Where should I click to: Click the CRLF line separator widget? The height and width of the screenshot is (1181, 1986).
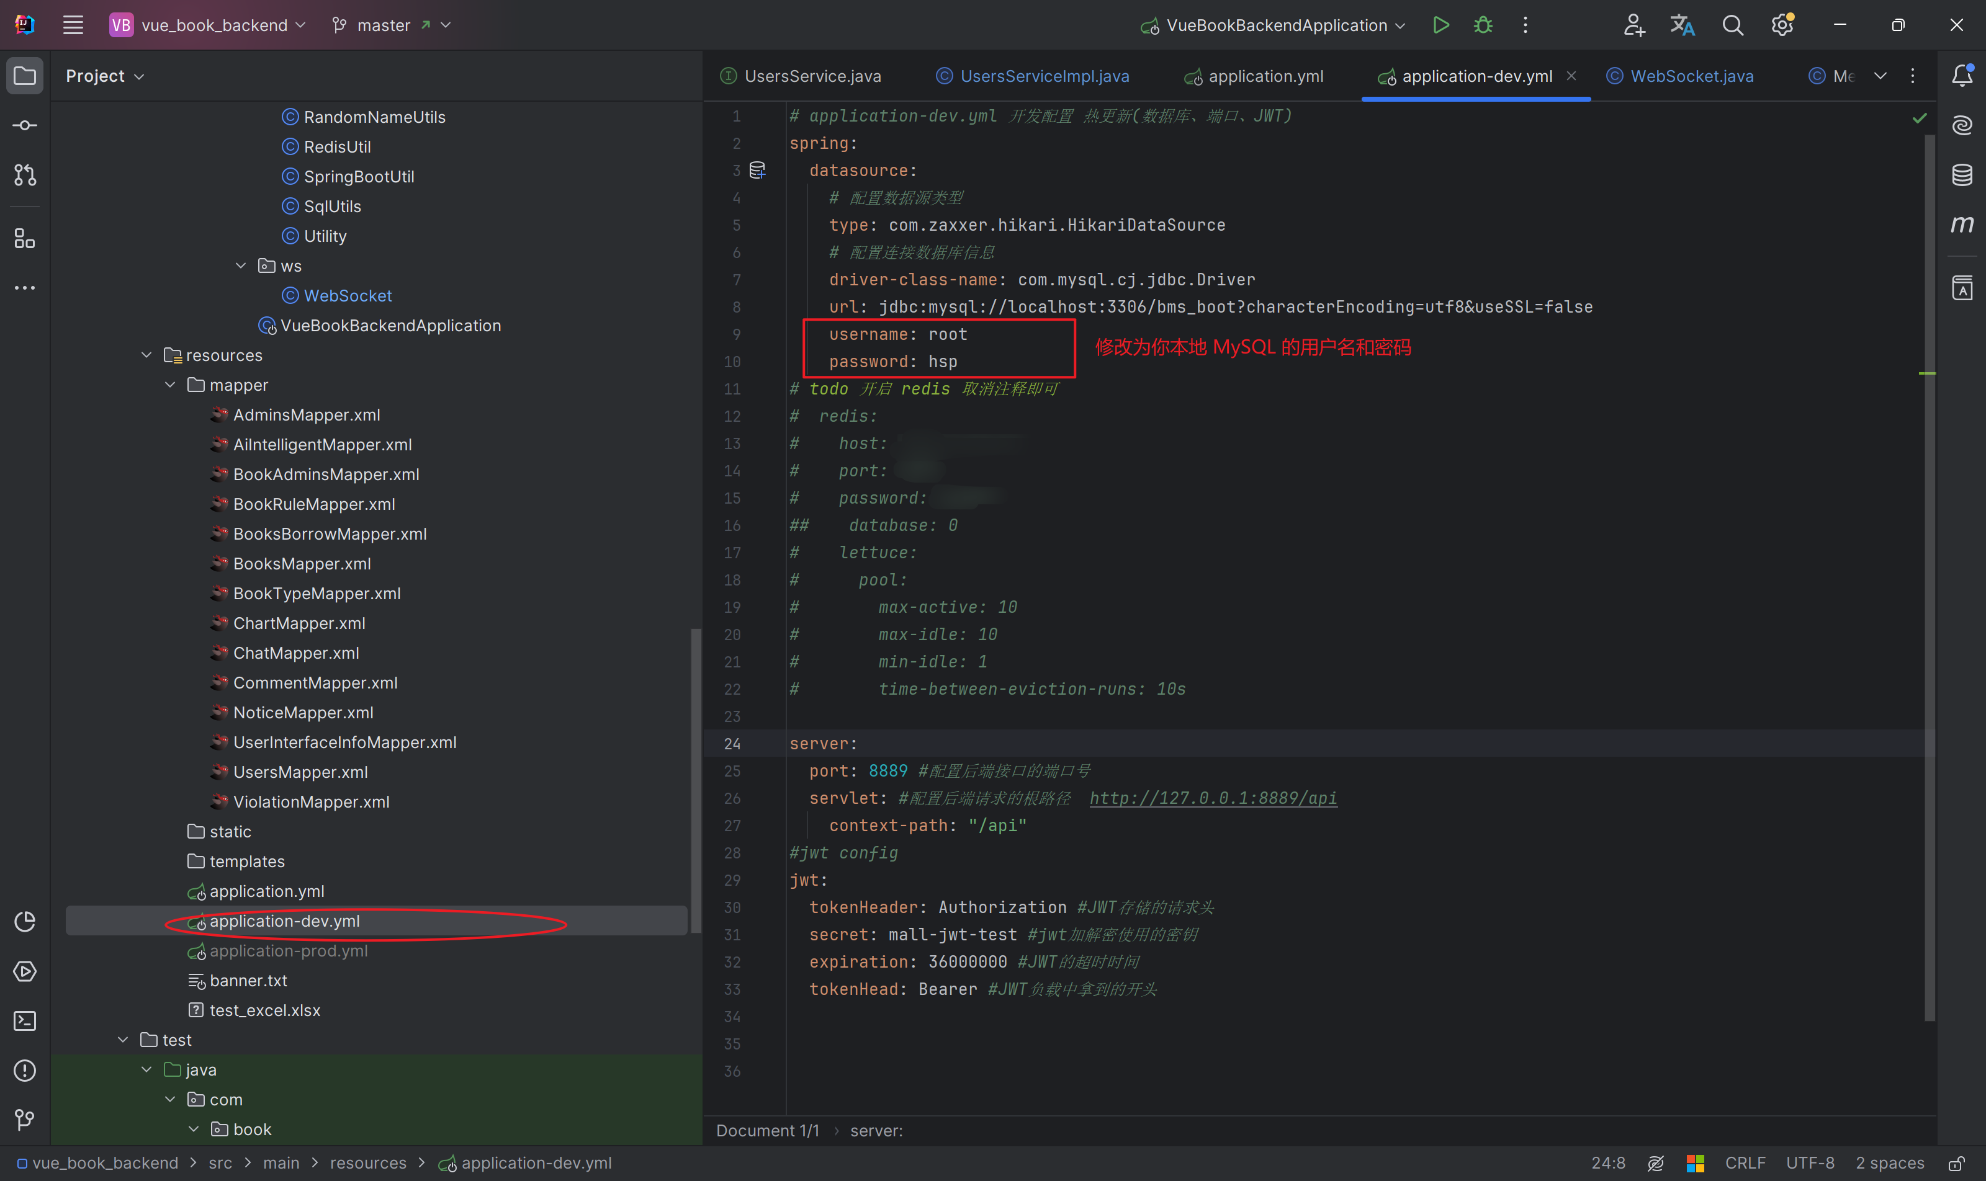point(1745,1164)
